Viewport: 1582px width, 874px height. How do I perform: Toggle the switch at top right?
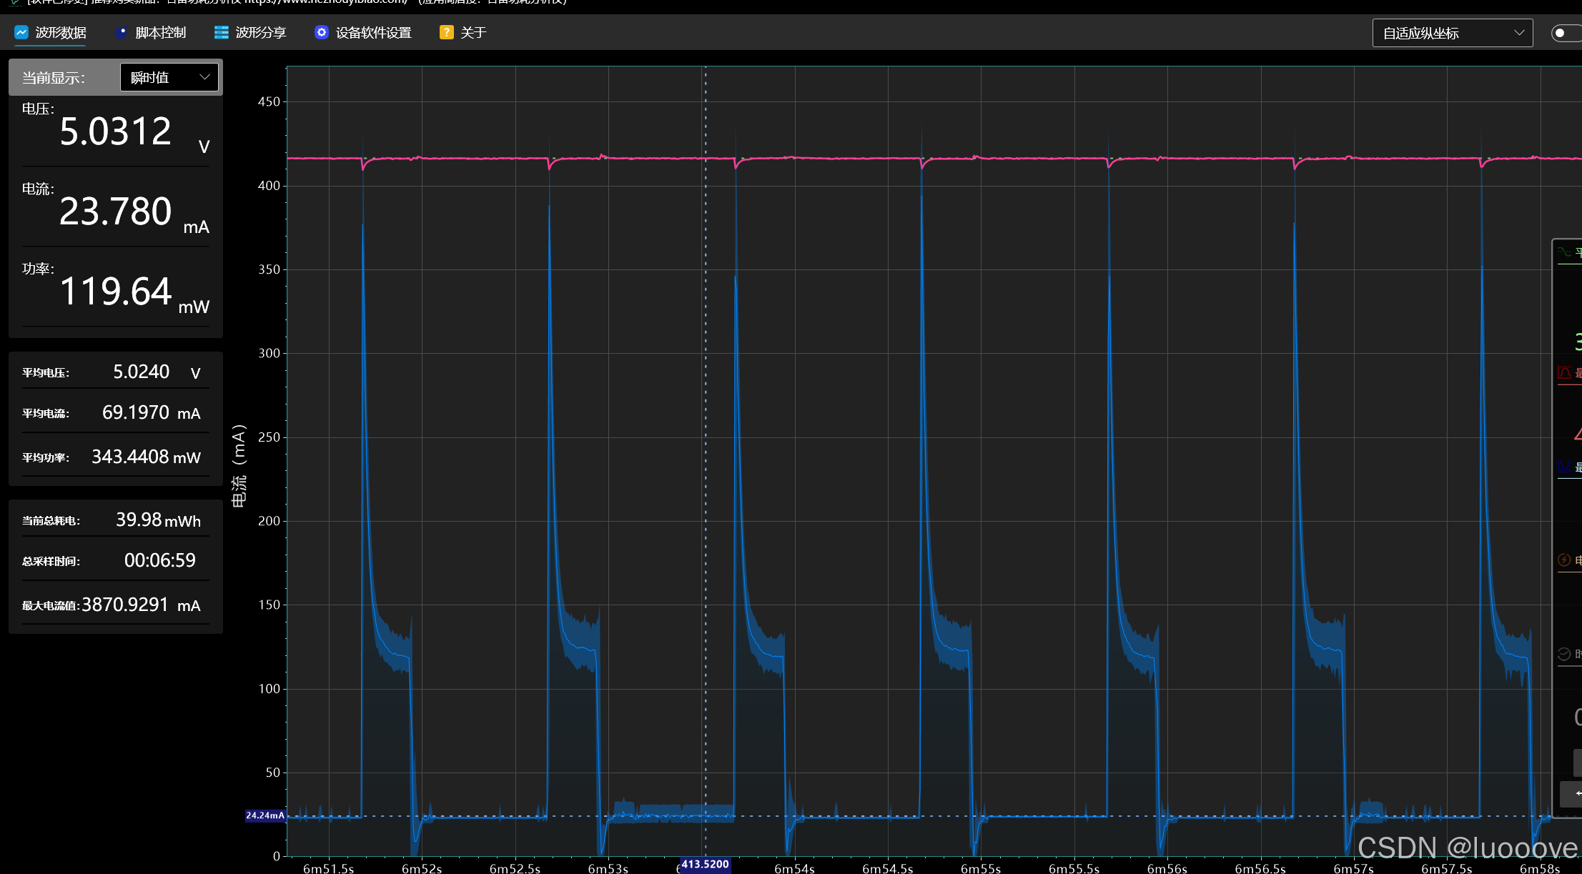click(x=1565, y=33)
